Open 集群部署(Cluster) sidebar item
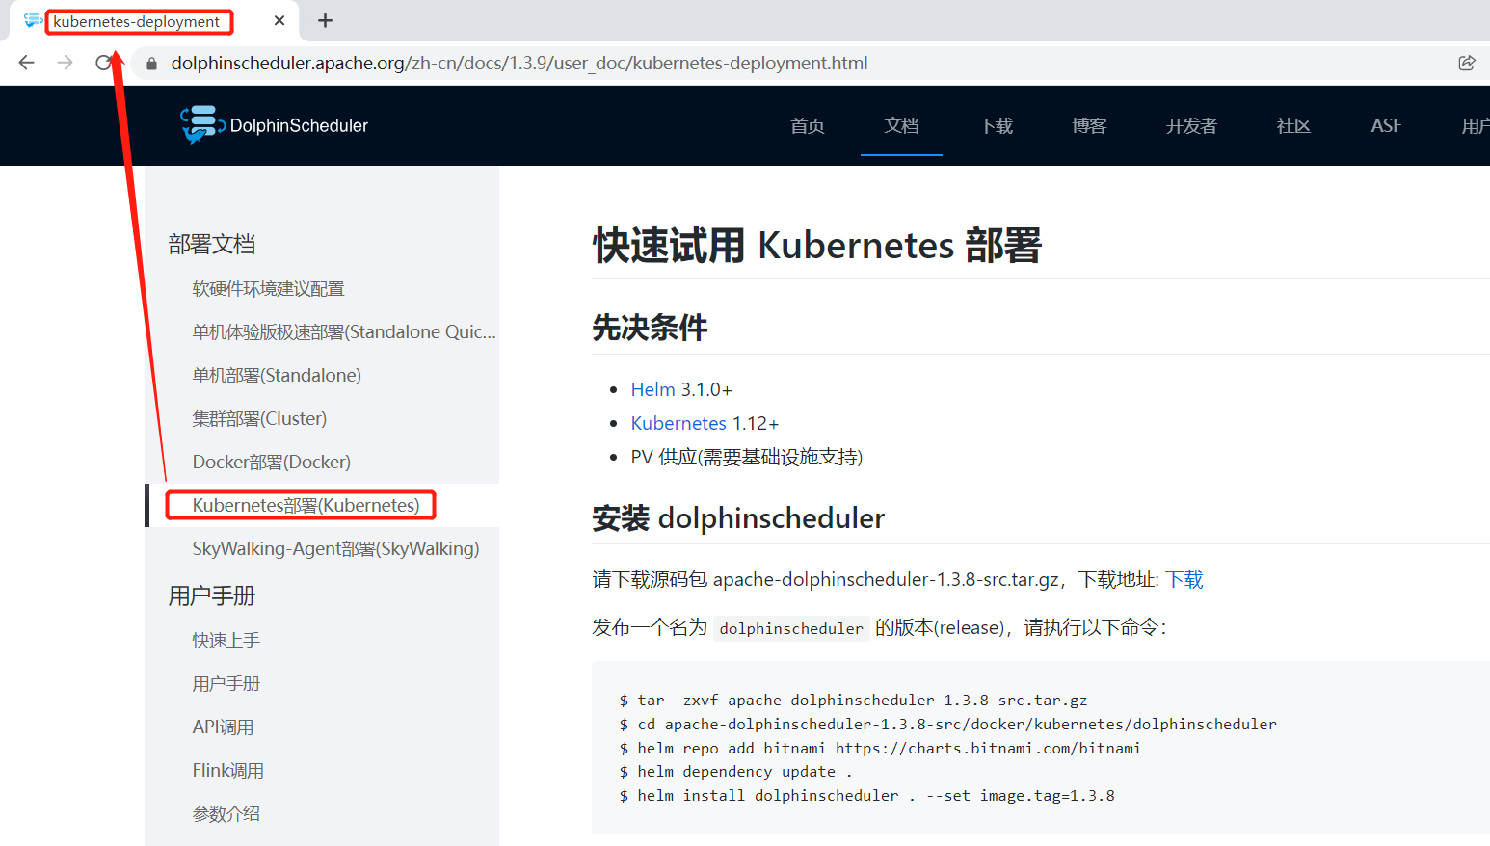This screenshot has width=1490, height=846. tap(259, 419)
